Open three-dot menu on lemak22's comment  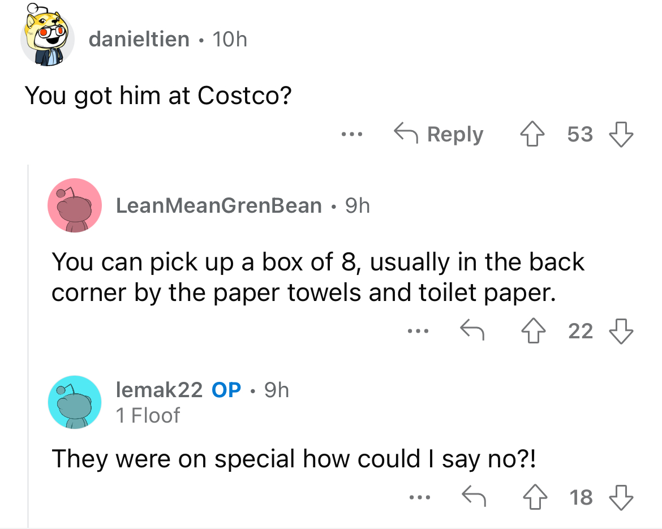point(420,498)
